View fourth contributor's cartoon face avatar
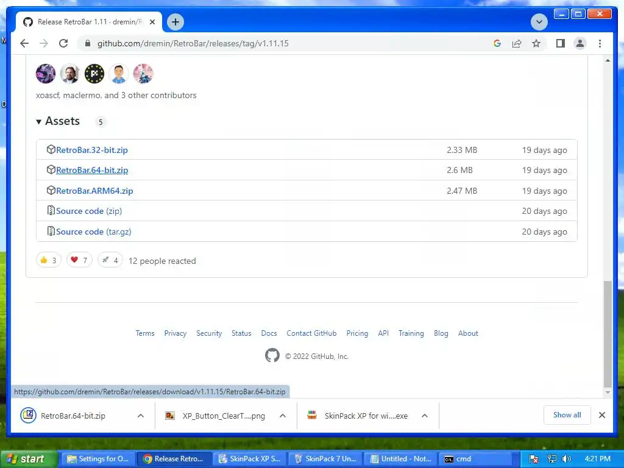624x468 pixels. coord(119,74)
